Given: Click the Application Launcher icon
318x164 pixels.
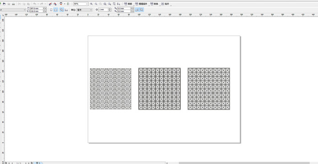Looking at the screenshot, I should pyautogui.click(x=61, y=4).
